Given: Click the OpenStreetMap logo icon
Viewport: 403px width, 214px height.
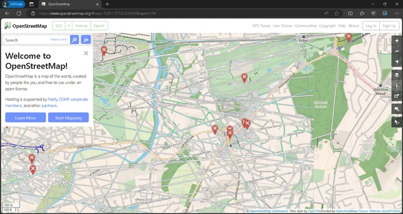Looking at the screenshot, I should coord(8,25).
